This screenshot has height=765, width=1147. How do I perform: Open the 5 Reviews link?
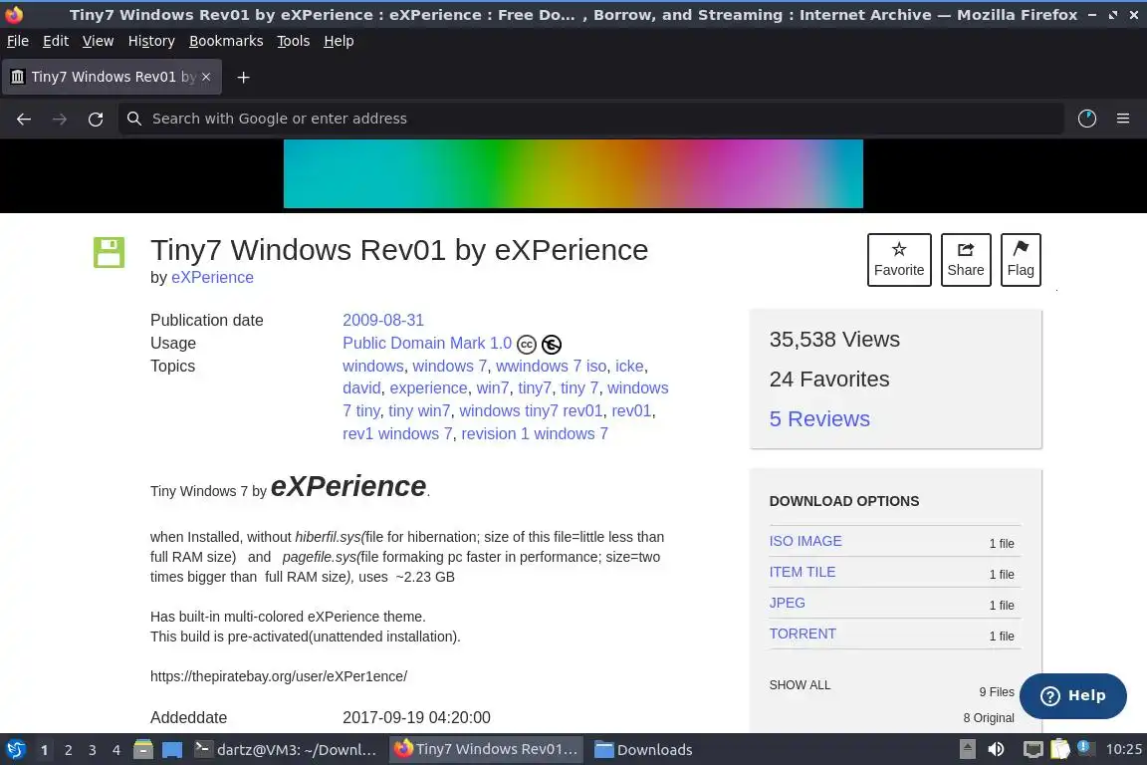(x=819, y=418)
